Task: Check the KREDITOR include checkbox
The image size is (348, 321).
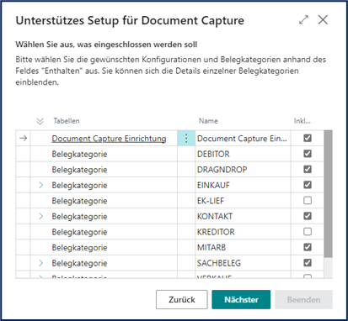Action: pyautogui.click(x=308, y=232)
